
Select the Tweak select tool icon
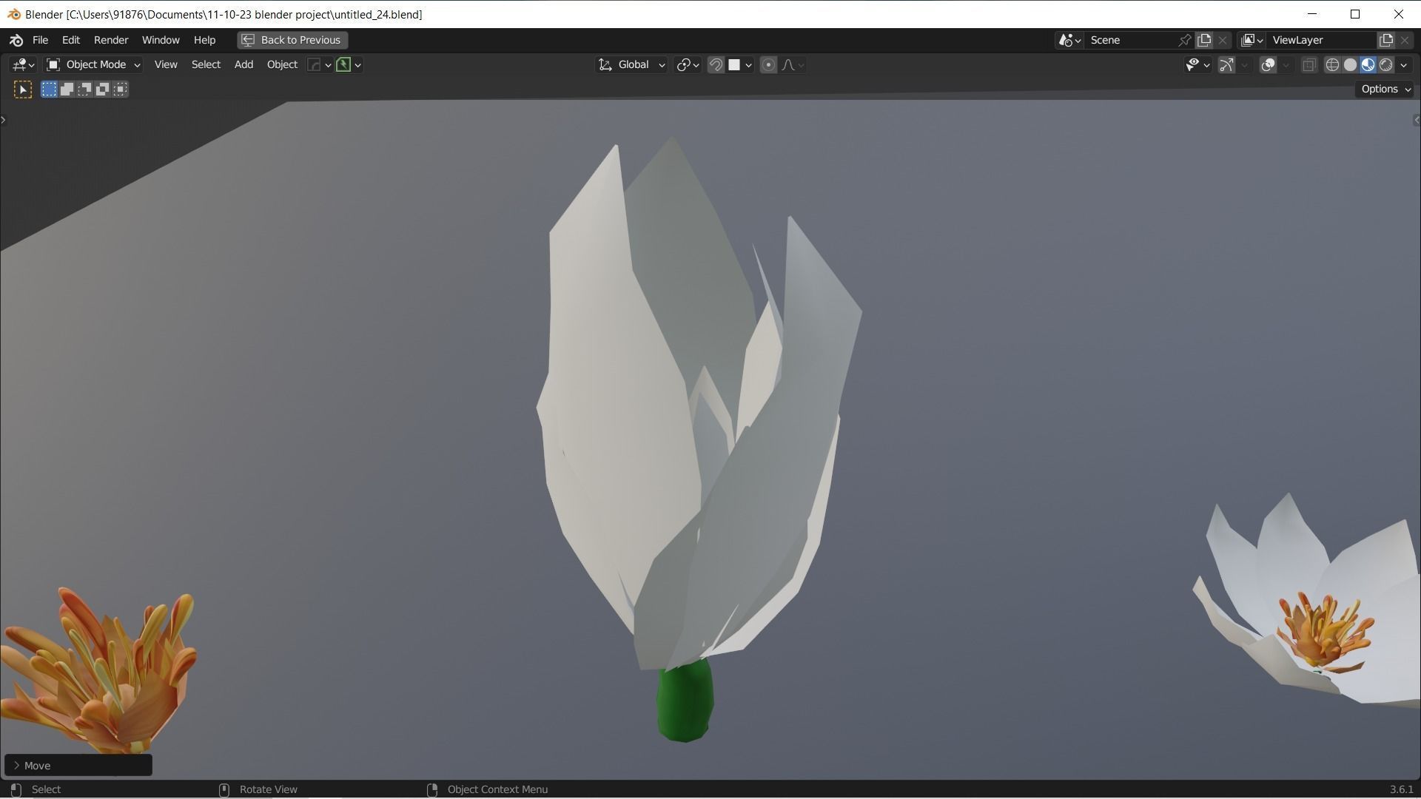(23, 90)
